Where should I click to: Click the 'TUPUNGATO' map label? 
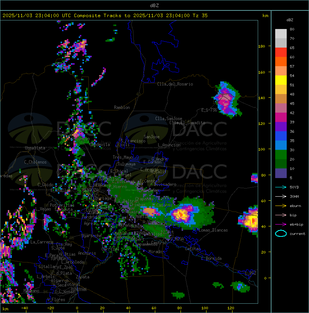pyautogui.click(x=61, y=258)
